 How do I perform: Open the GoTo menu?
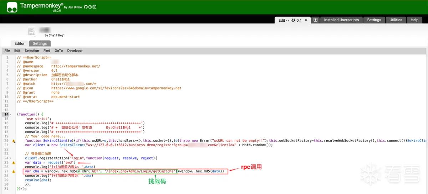click(58, 51)
